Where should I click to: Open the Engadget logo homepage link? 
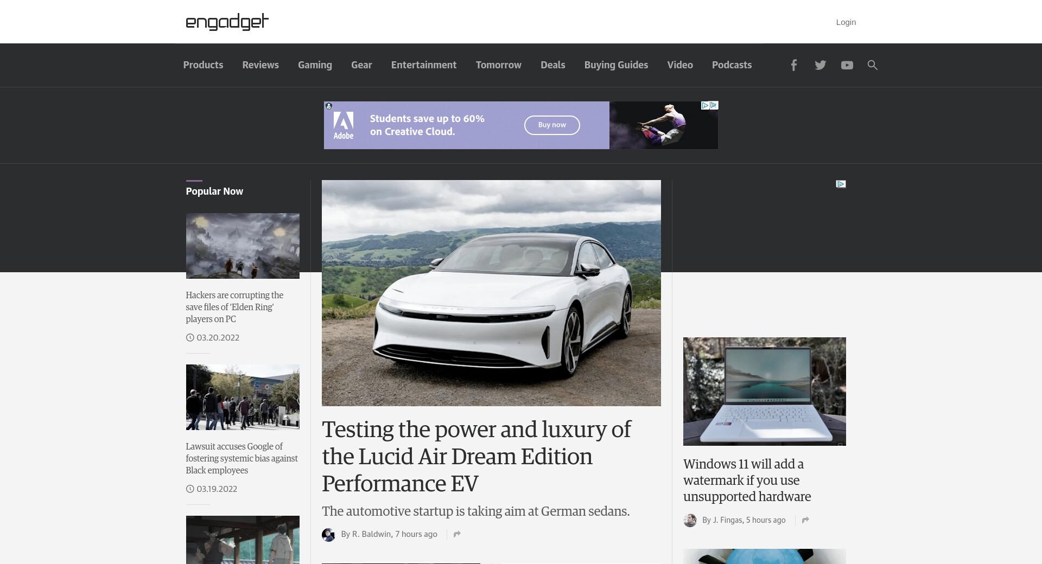point(227,22)
